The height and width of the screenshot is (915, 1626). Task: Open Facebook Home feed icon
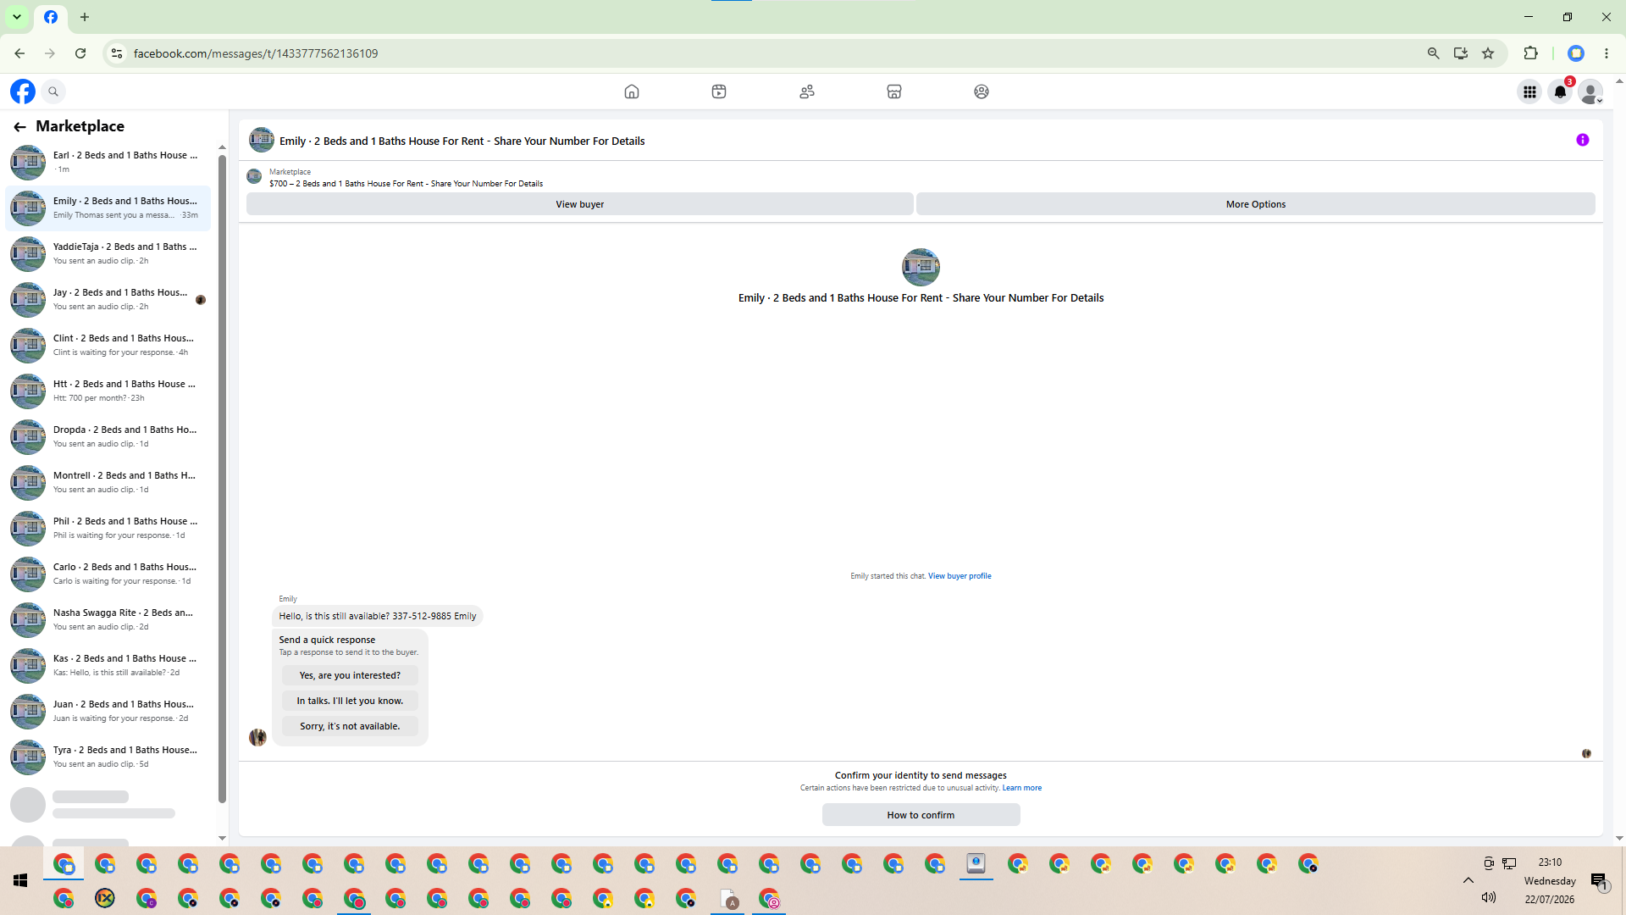pyautogui.click(x=631, y=91)
